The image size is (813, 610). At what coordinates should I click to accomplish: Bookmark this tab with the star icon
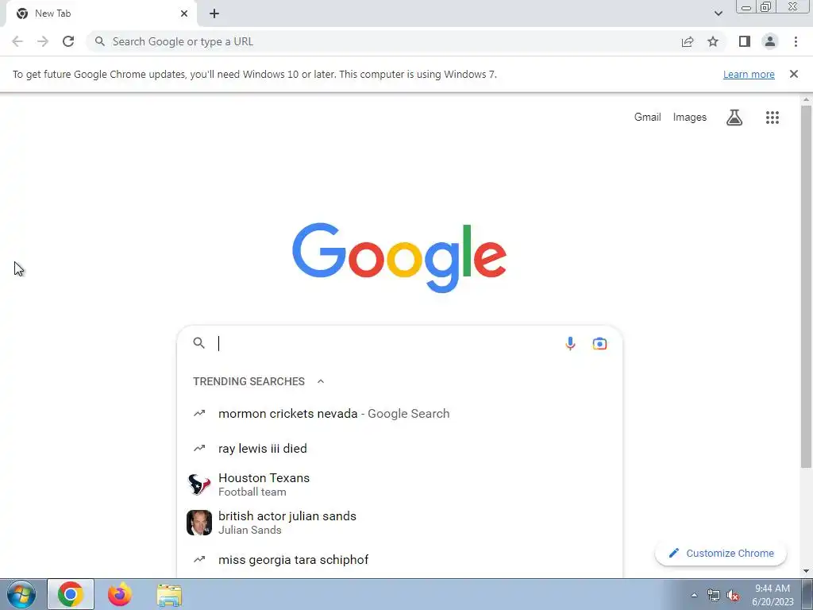coord(713,41)
